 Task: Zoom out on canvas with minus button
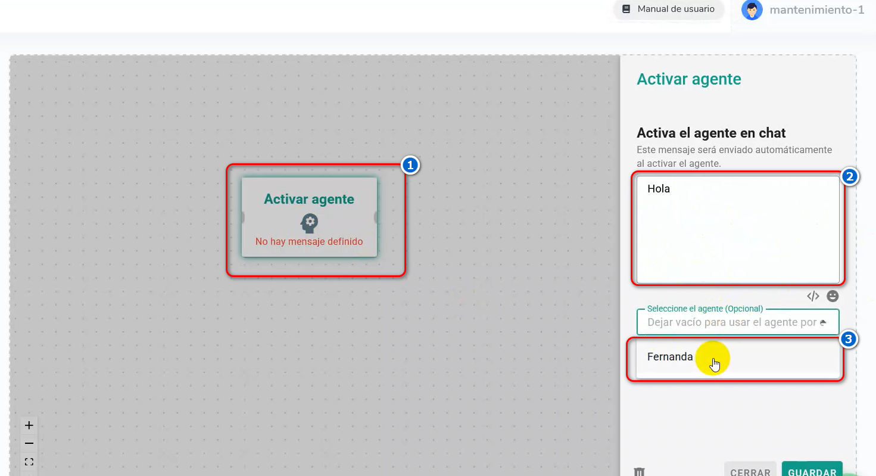coord(29,444)
